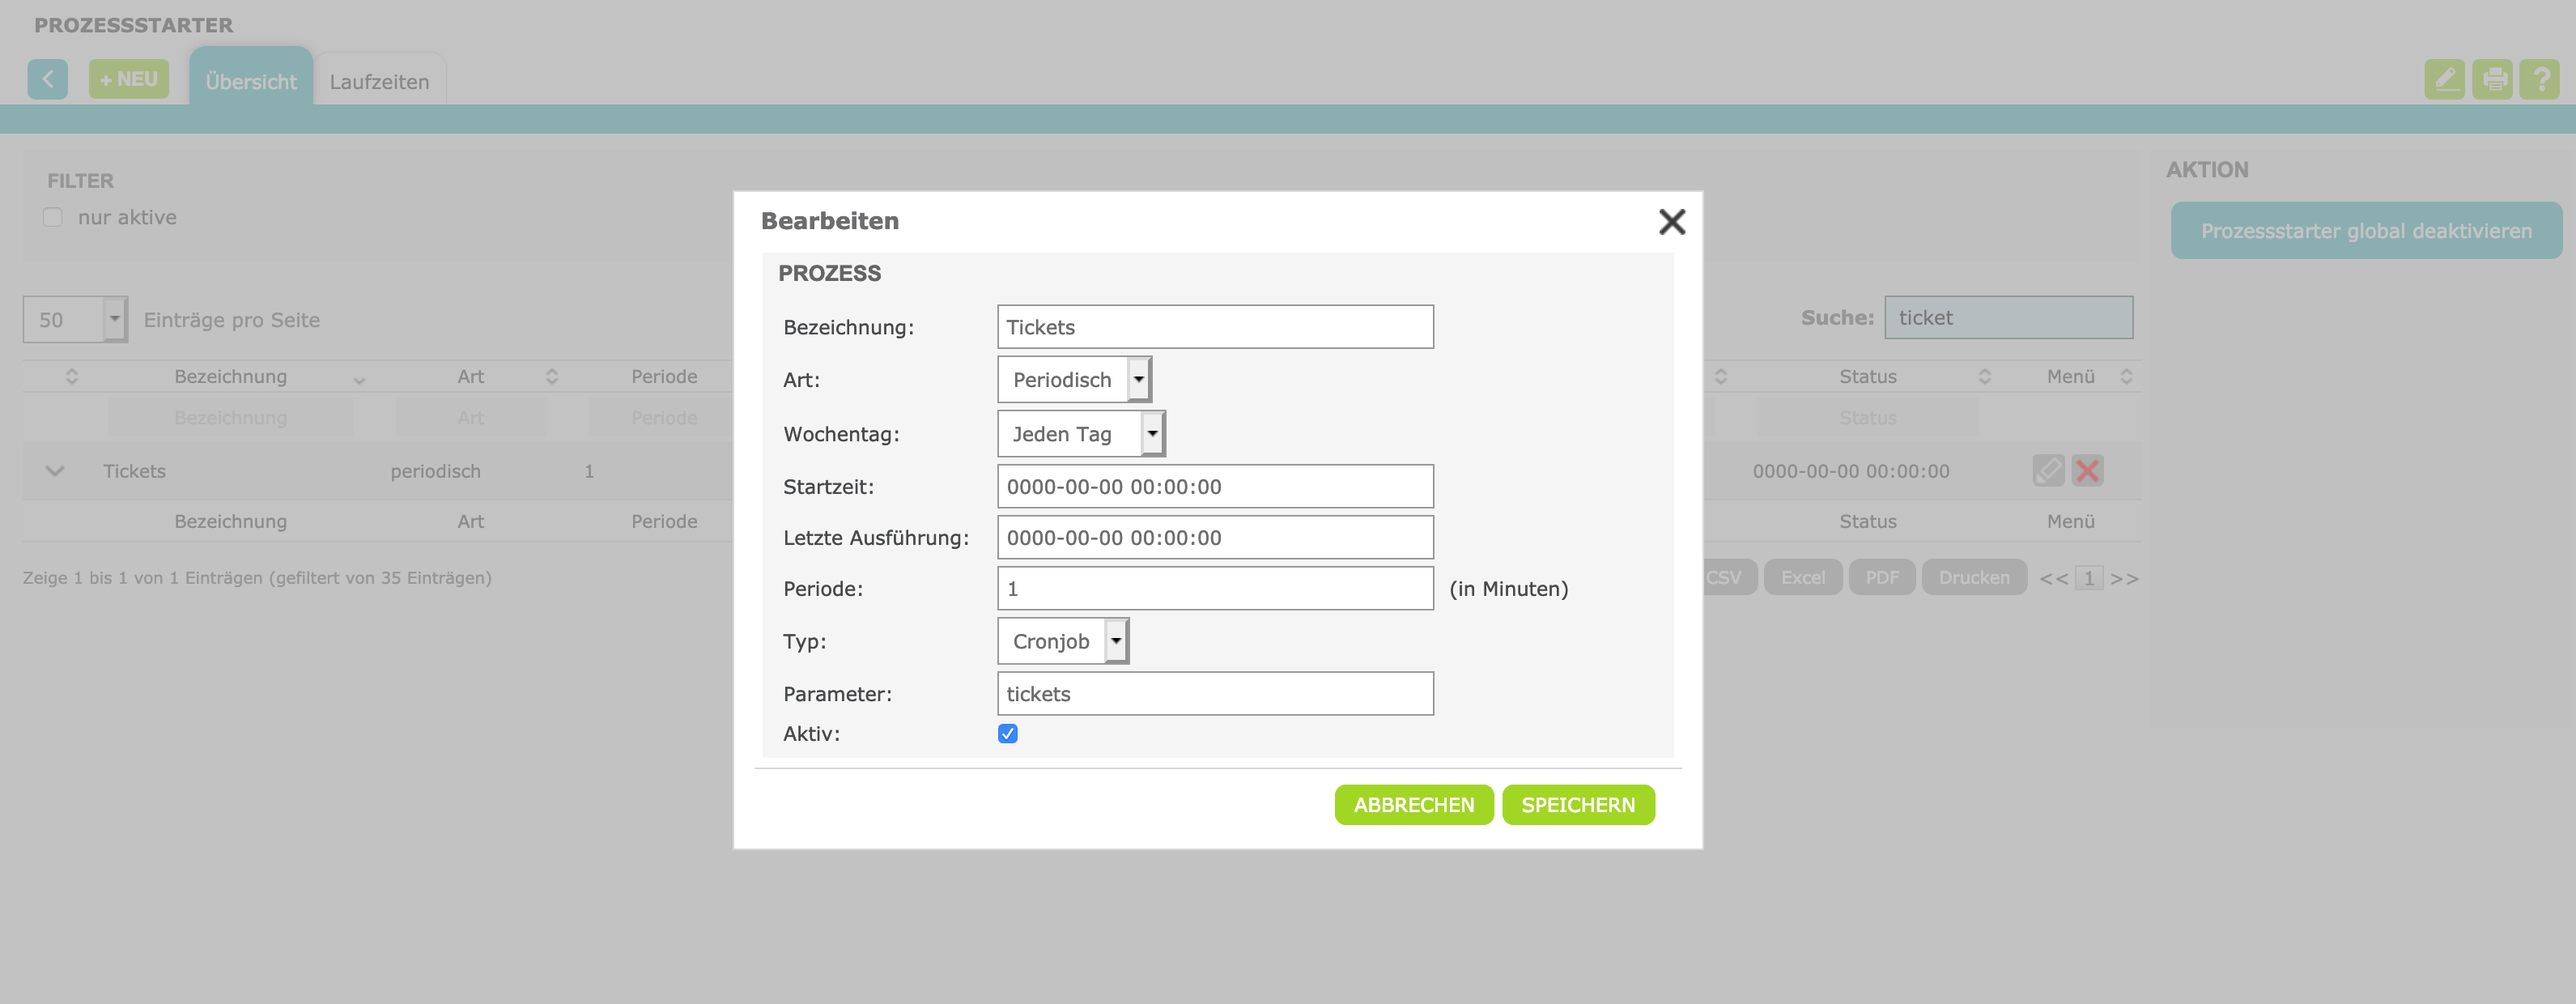2576x1004 pixels.
Task: Toggle the Aktiv checkbox
Action: [1007, 733]
